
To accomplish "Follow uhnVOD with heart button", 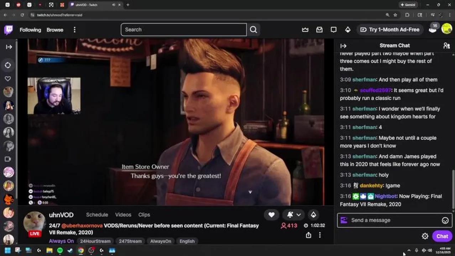I will [271, 215].
